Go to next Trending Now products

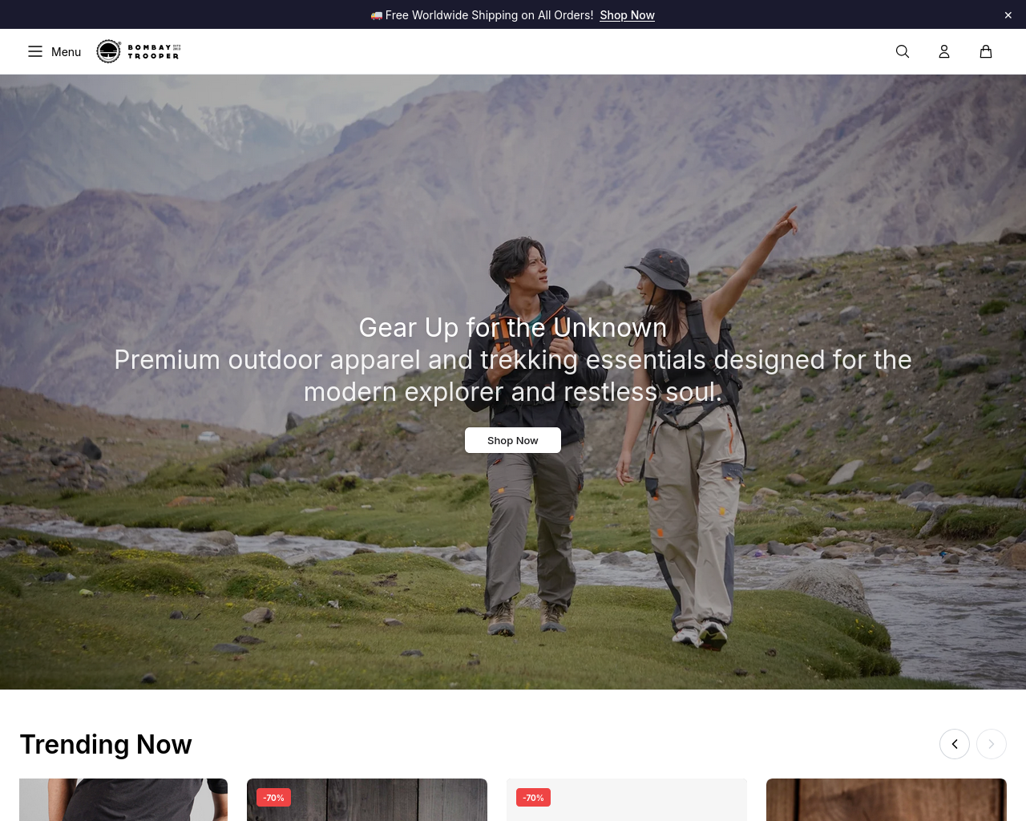[992, 744]
